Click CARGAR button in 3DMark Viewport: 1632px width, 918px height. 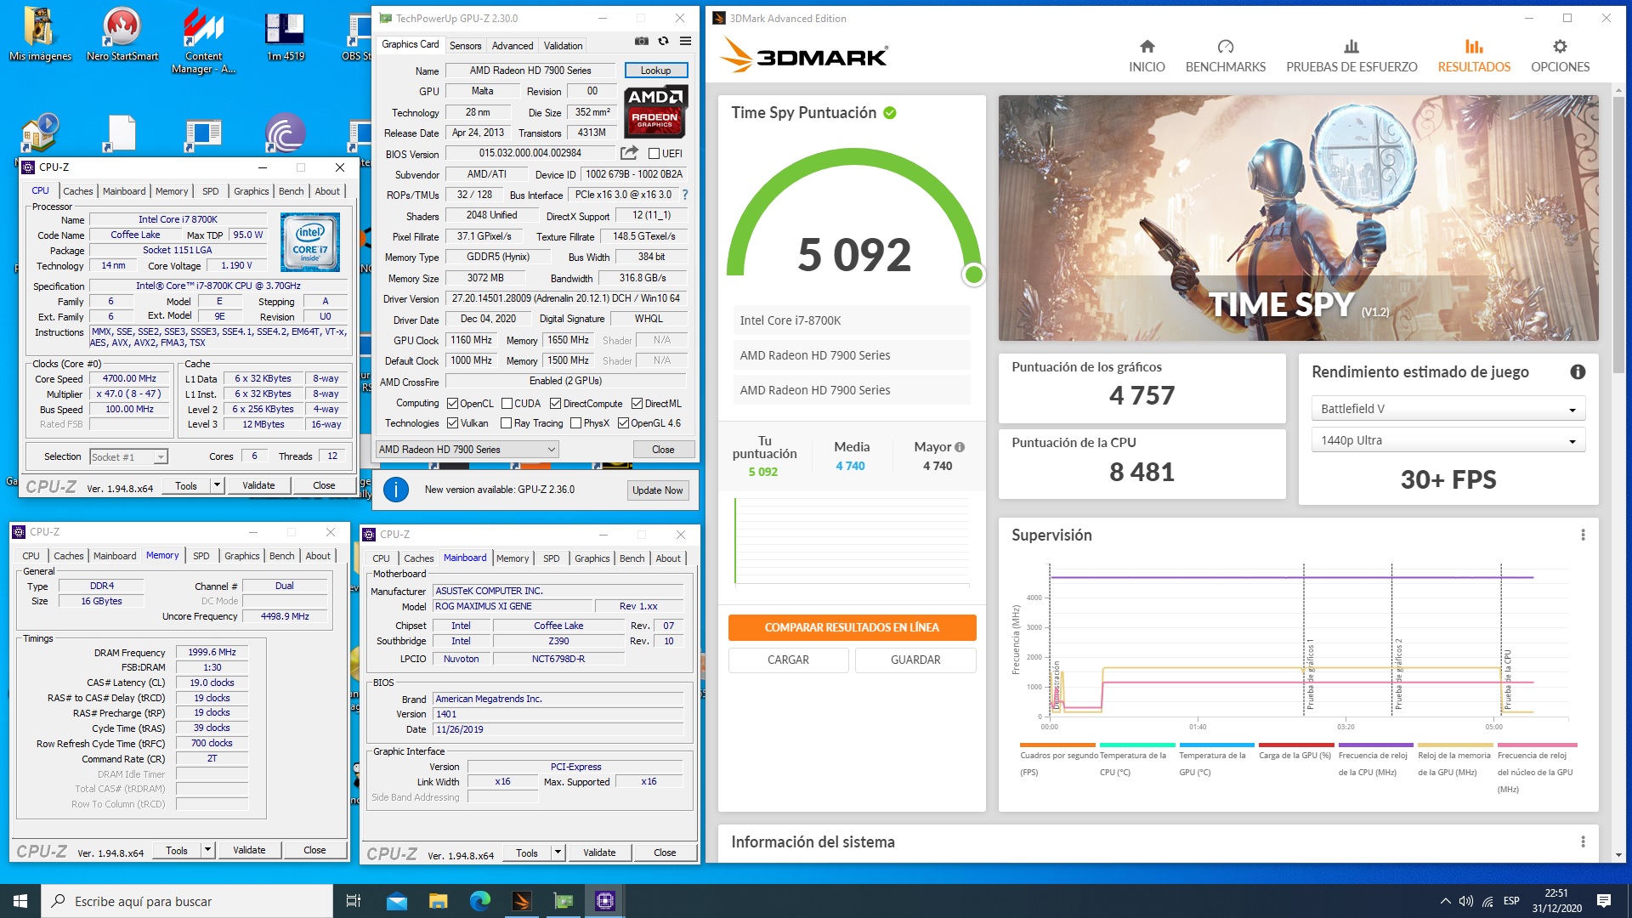(788, 660)
